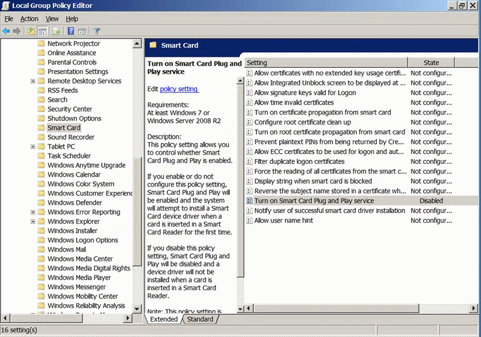
Task: Click the Export List toolbar icon
Action: coord(56,31)
